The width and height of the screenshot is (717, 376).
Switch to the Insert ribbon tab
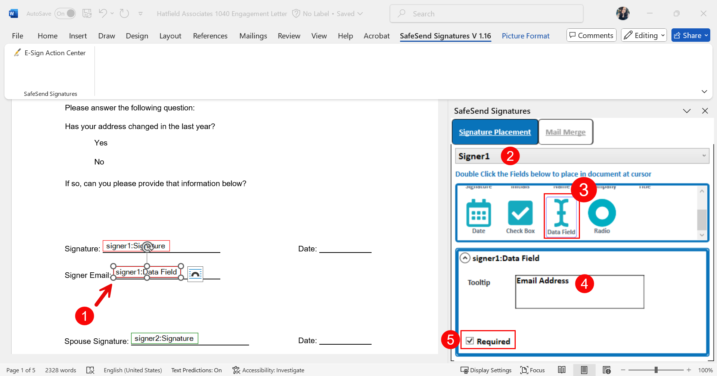tap(78, 36)
